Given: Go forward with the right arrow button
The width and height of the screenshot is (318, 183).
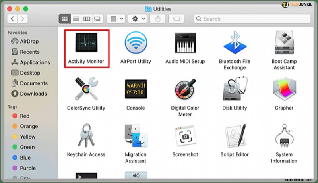Looking at the screenshot, I should pos(23,19).
